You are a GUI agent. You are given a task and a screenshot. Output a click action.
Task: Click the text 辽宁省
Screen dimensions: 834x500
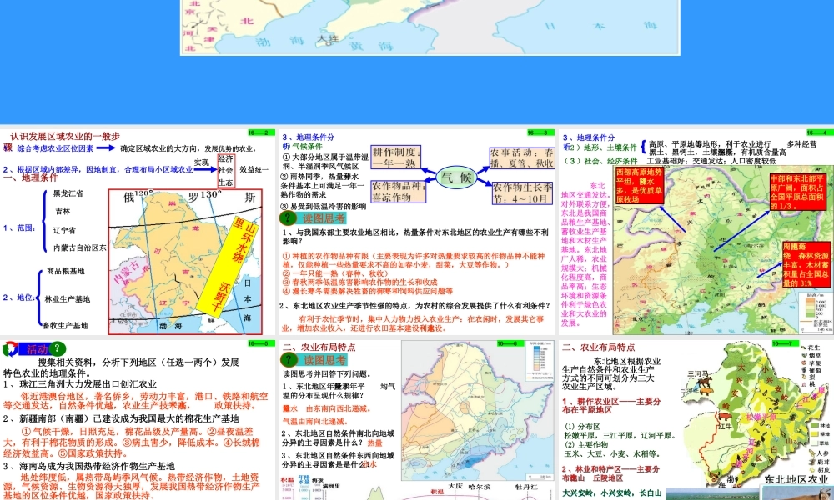pyautogui.click(x=64, y=230)
